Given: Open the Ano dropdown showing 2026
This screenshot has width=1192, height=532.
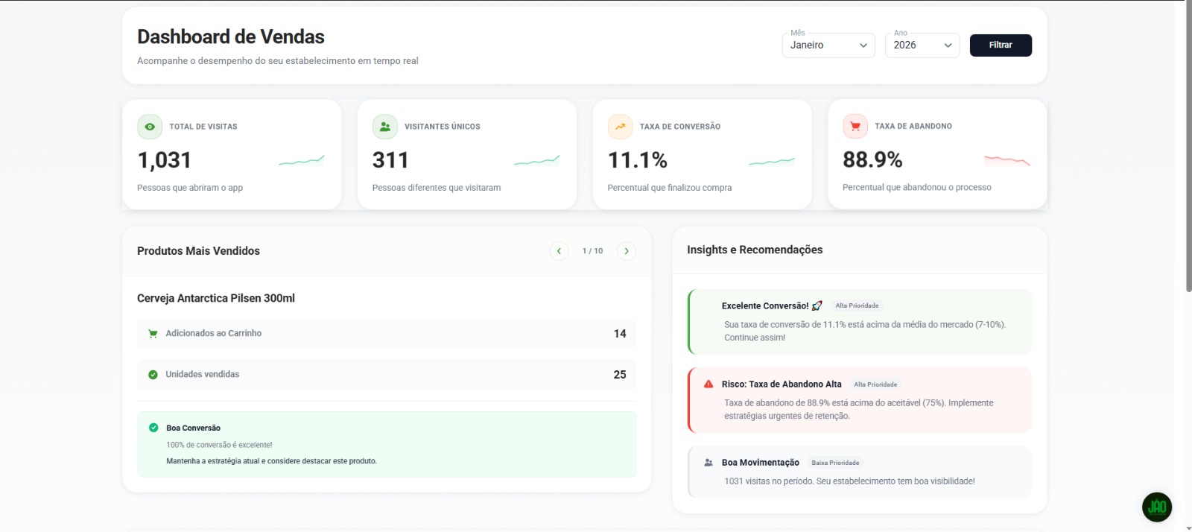Looking at the screenshot, I should click(922, 45).
